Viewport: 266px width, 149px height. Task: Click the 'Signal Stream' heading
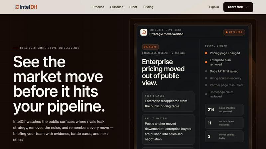(x=216, y=46)
